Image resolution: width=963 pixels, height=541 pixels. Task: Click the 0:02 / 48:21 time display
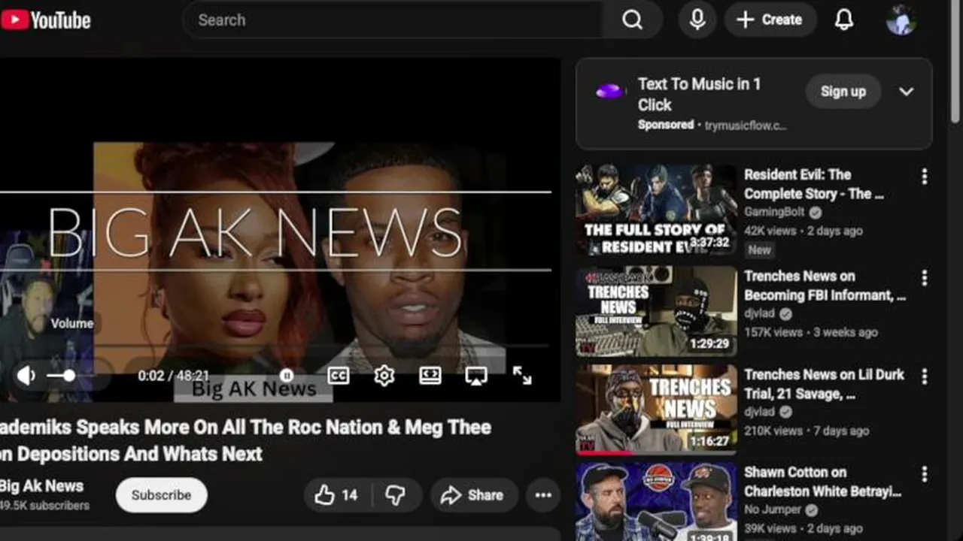pos(173,376)
